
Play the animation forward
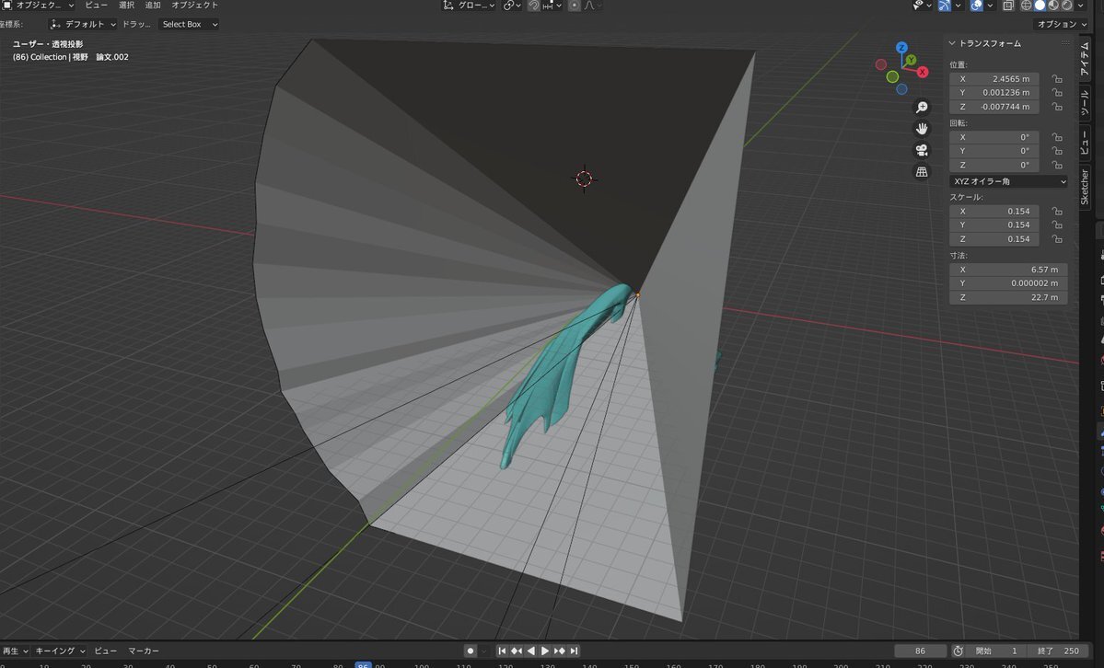[x=545, y=651]
